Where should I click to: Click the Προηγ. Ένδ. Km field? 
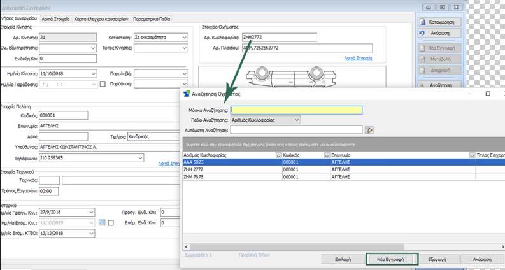[x=170, y=212]
